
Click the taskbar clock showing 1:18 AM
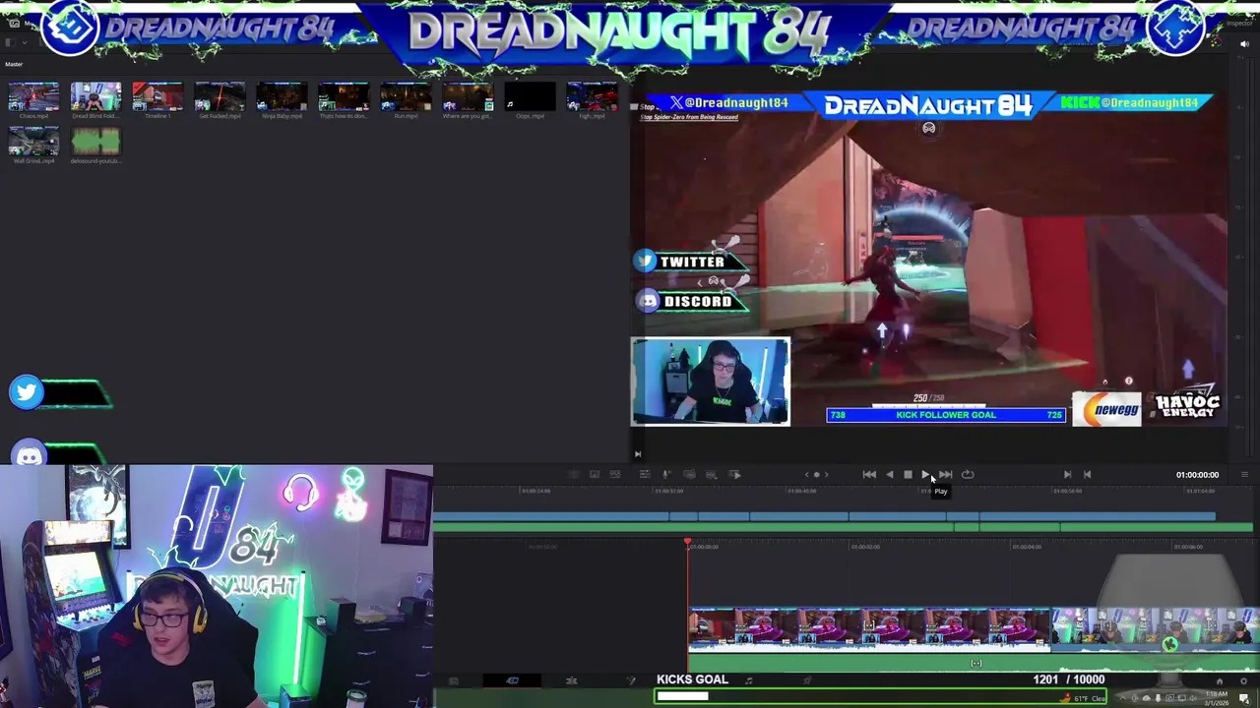(1217, 698)
